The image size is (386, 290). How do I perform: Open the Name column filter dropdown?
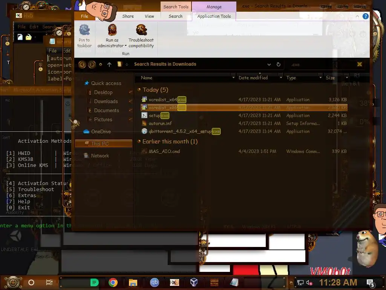(233, 78)
